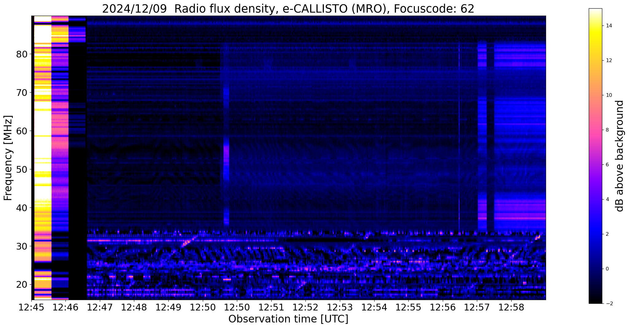Click the 12:56 time tick label
The image size is (629, 328).
tap(442, 307)
